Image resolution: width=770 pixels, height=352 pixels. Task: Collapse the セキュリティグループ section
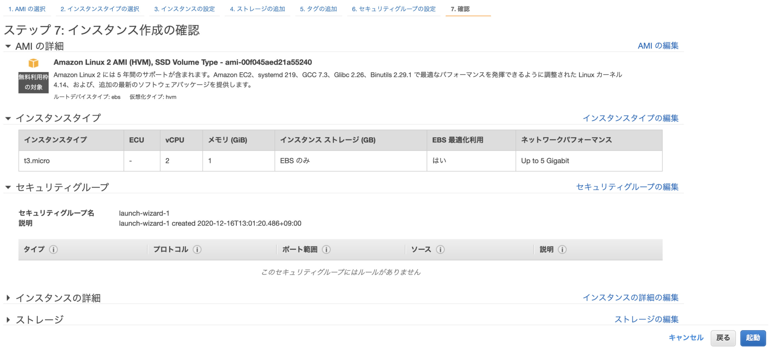click(x=8, y=187)
